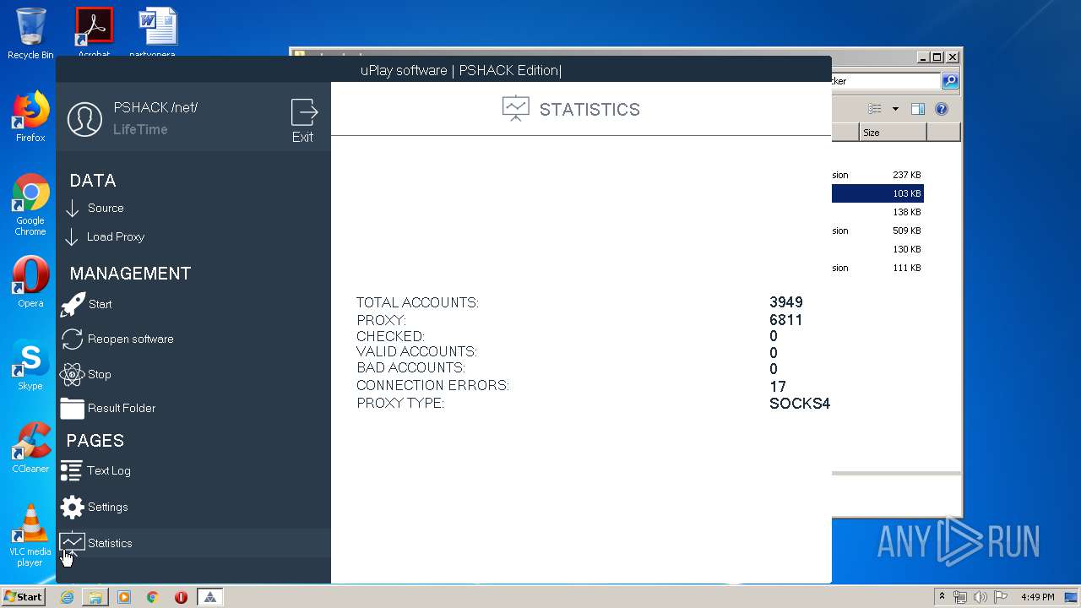Image resolution: width=1081 pixels, height=608 pixels.
Task: Open view options dropdown in Explorer window
Action: click(x=895, y=109)
